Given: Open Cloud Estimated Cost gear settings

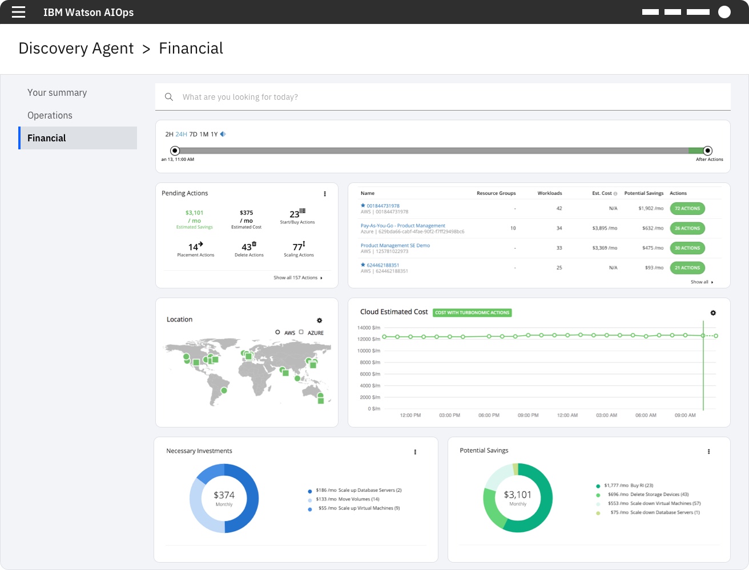Looking at the screenshot, I should coord(712,313).
